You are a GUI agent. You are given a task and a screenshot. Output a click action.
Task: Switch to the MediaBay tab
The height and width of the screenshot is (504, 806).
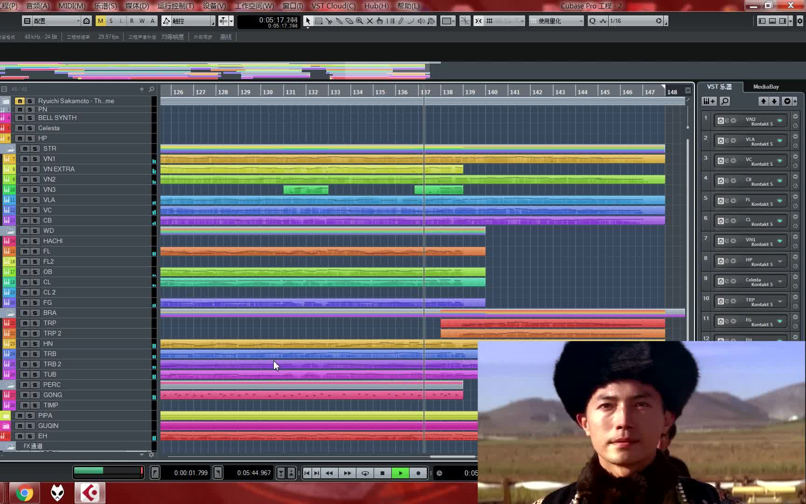click(766, 87)
